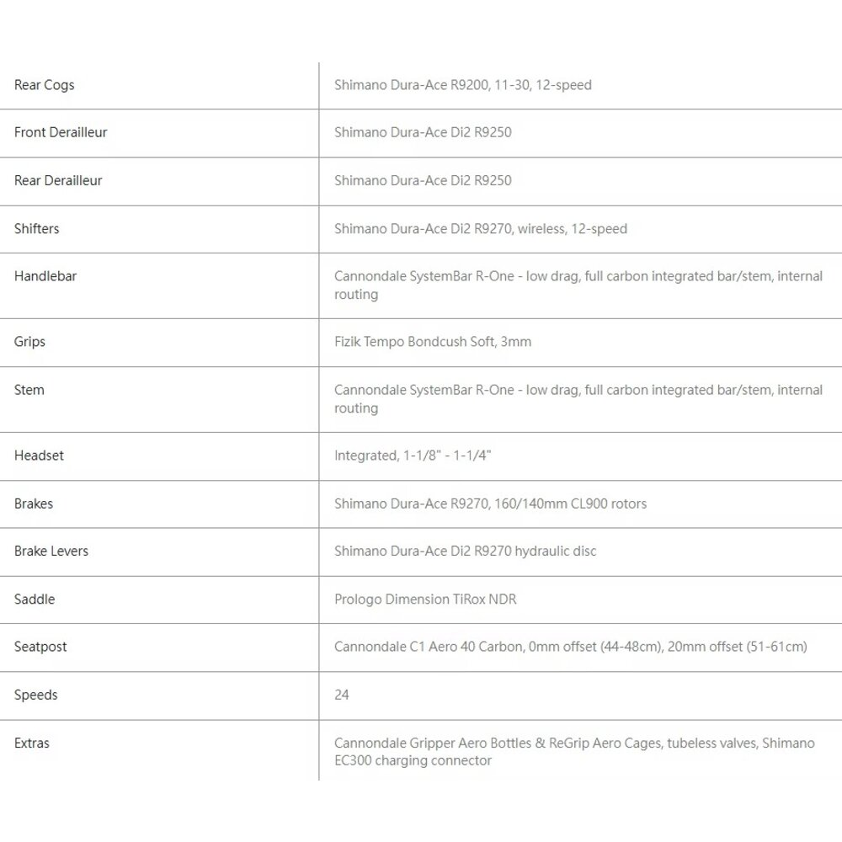The image size is (842, 842).
Task: Select the Brake Levers label
Action: click(x=51, y=551)
